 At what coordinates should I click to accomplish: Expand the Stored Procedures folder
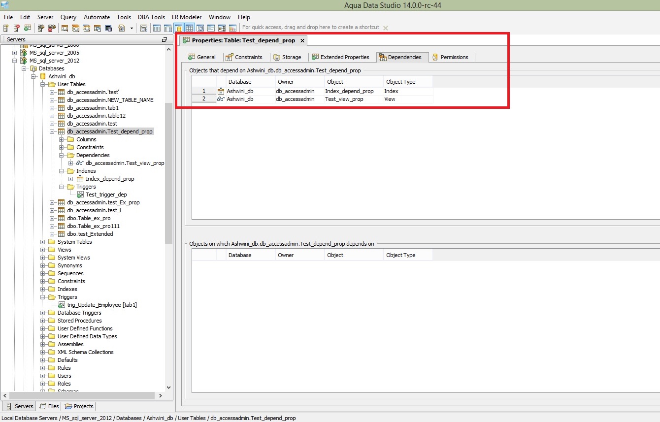[x=43, y=321]
